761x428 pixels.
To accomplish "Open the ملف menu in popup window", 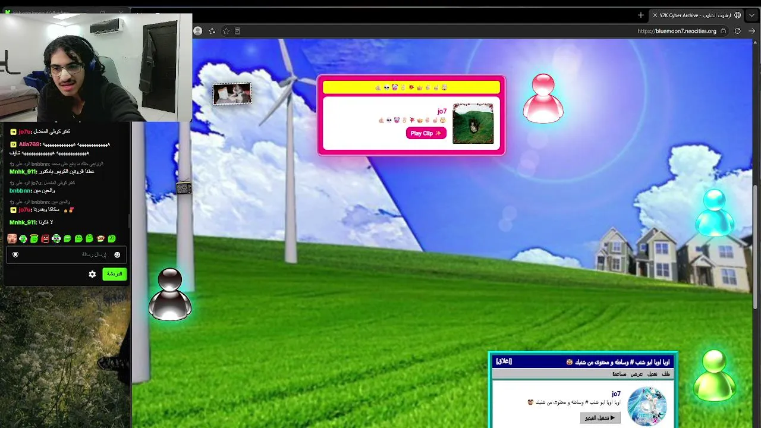I will click(x=666, y=374).
